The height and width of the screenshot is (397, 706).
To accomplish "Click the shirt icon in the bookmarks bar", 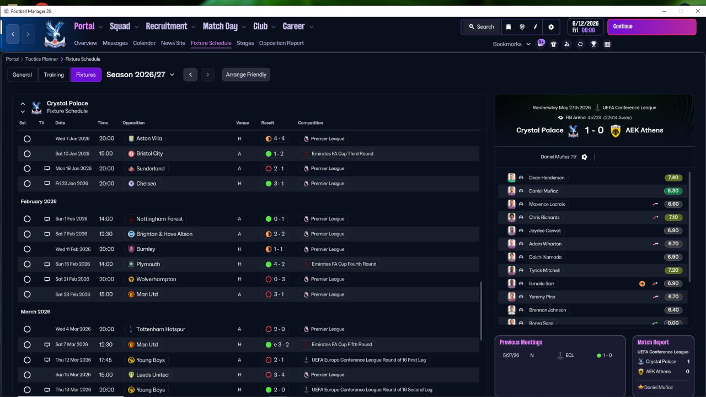I will click(x=553, y=44).
